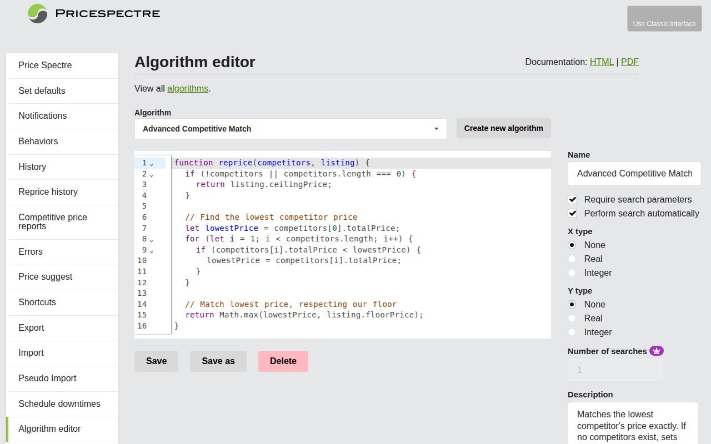Save the current algorithm
This screenshot has height=444, width=711.
pos(156,361)
